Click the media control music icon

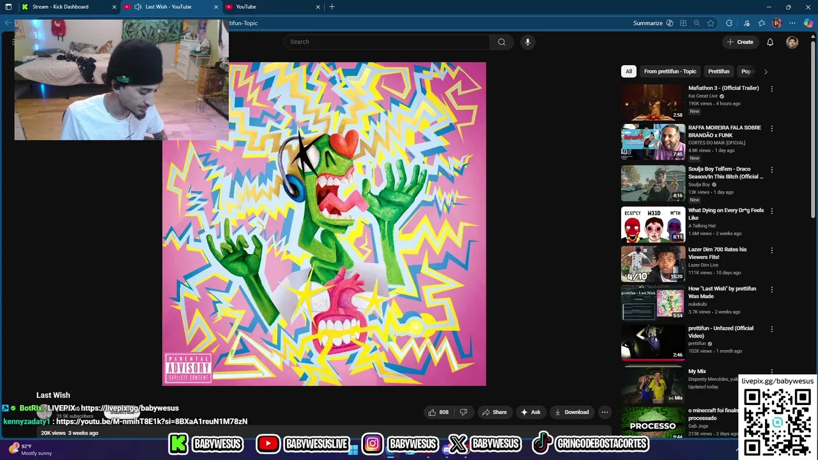click(746, 23)
